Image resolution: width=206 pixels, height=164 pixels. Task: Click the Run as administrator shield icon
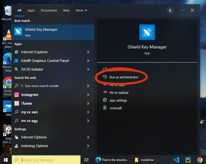coord(105,77)
